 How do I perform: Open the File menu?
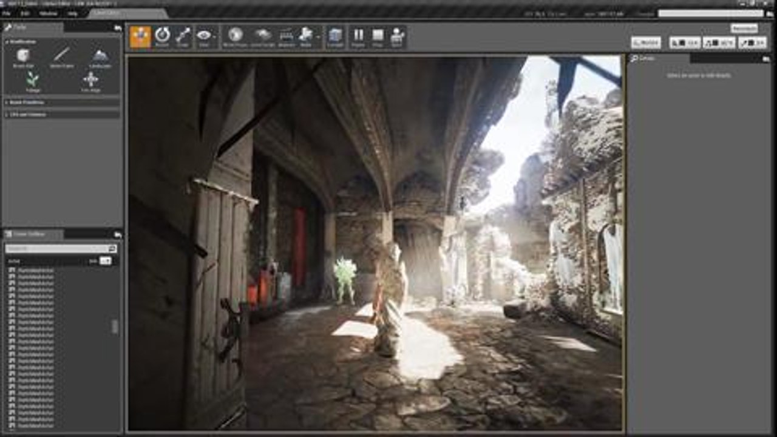click(7, 13)
